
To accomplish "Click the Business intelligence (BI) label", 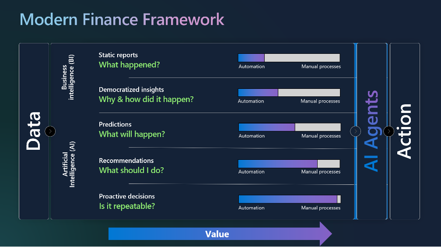I will click(x=68, y=77).
